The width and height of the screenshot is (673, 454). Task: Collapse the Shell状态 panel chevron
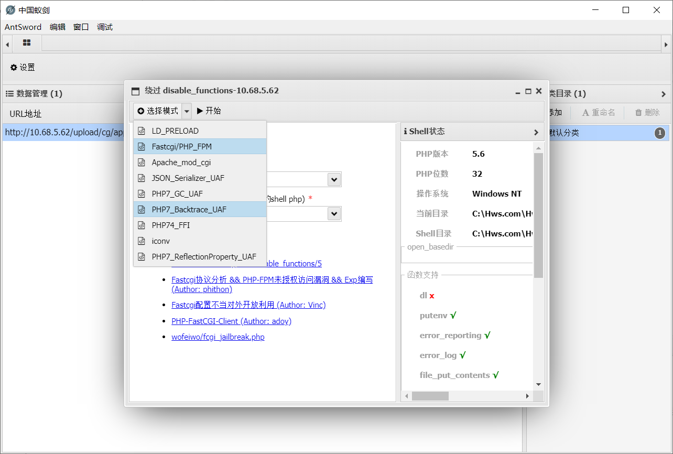tap(536, 132)
